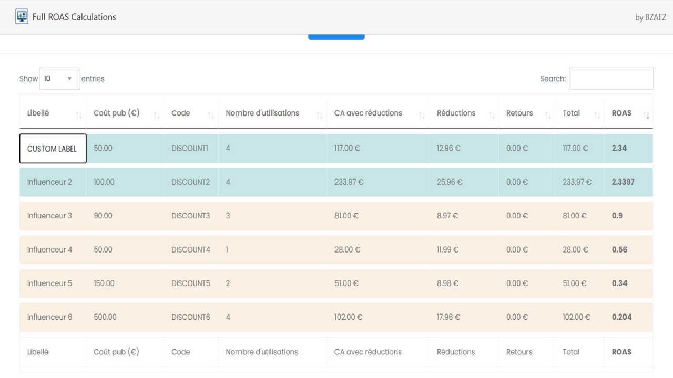Select the Influenceur 3 label cell
The width and height of the screenshot is (673, 378).
coord(53,216)
